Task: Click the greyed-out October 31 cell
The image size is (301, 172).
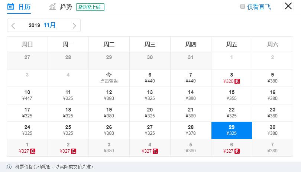Action: pyautogui.click(x=191, y=61)
